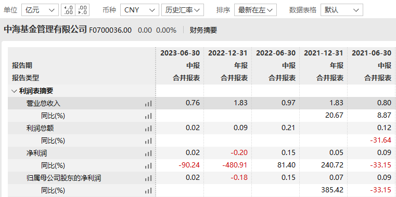Click the 报告类型 row label
396x197 pixels.
coord(25,78)
